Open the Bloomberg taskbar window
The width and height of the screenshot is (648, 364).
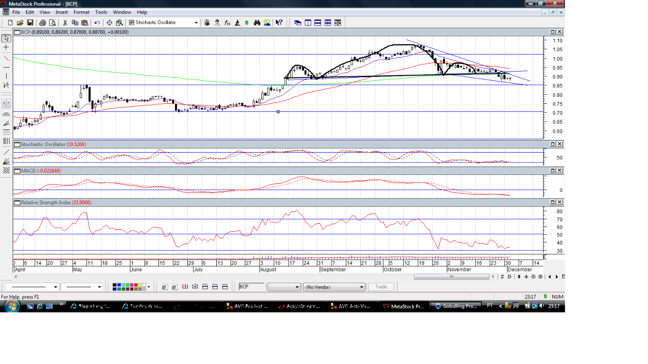pyautogui.click(x=91, y=306)
